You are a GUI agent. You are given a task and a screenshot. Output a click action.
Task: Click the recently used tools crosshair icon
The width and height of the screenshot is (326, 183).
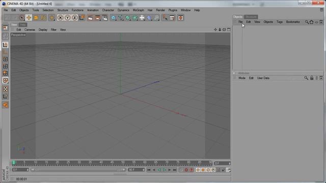click(x=51, y=18)
